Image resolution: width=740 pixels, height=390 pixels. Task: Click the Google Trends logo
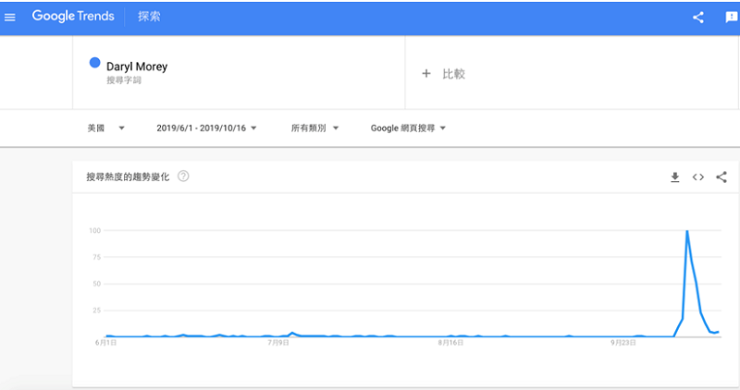tap(73, 17)
